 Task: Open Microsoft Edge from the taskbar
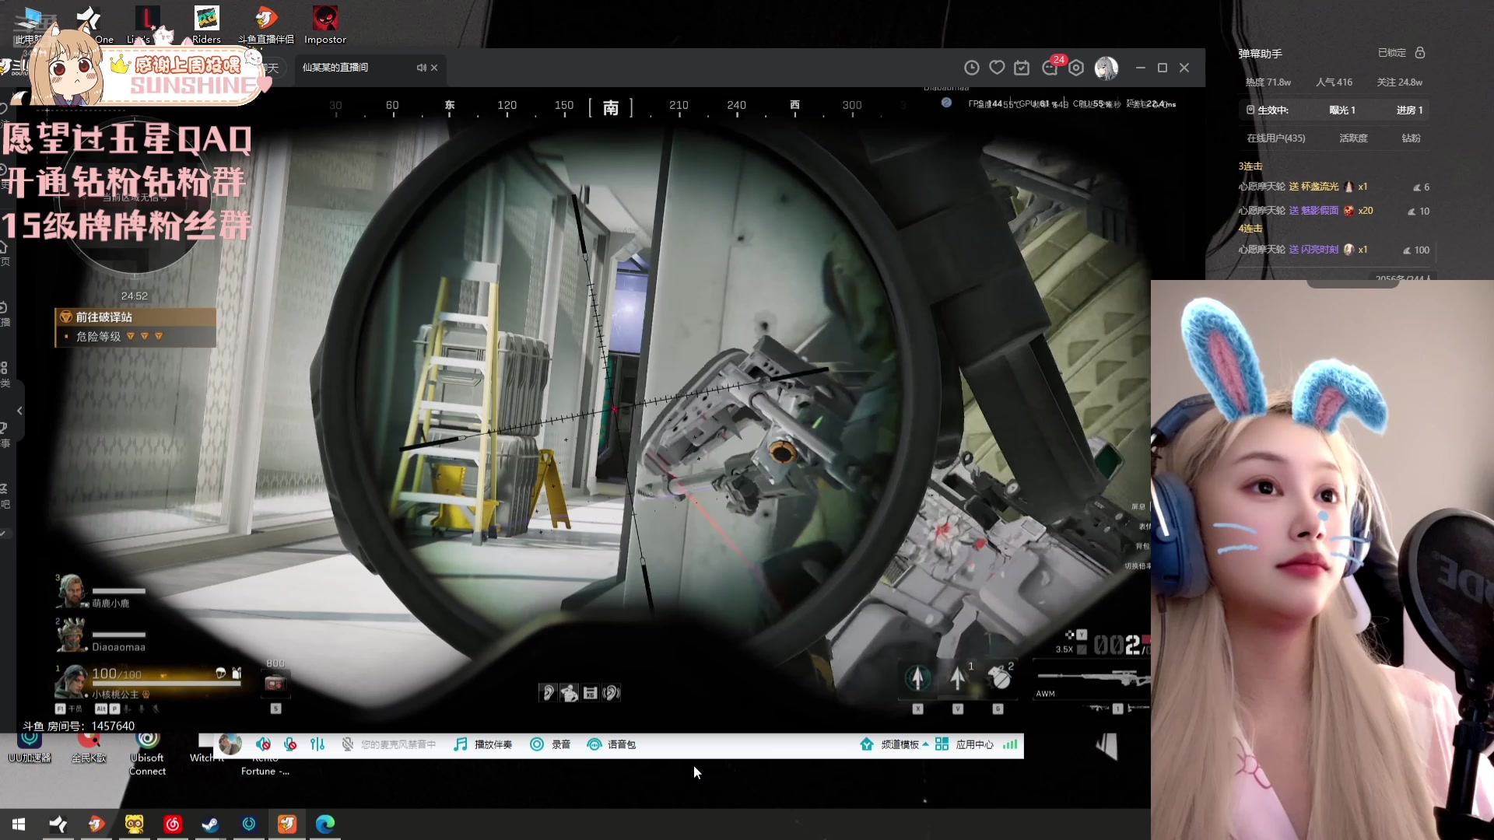click(325, 824)
